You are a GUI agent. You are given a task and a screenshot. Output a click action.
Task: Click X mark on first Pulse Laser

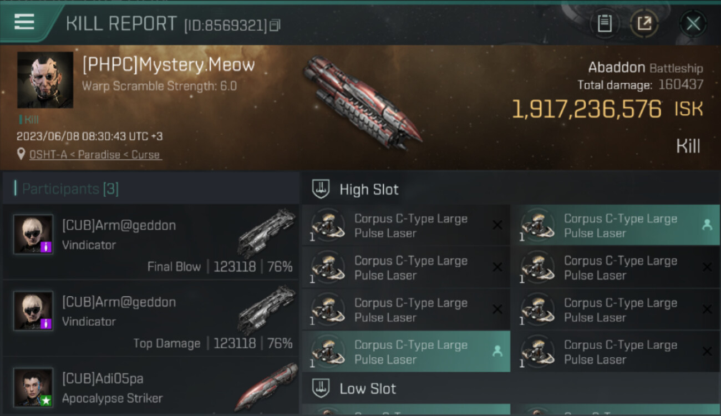(x=497, y=225)
